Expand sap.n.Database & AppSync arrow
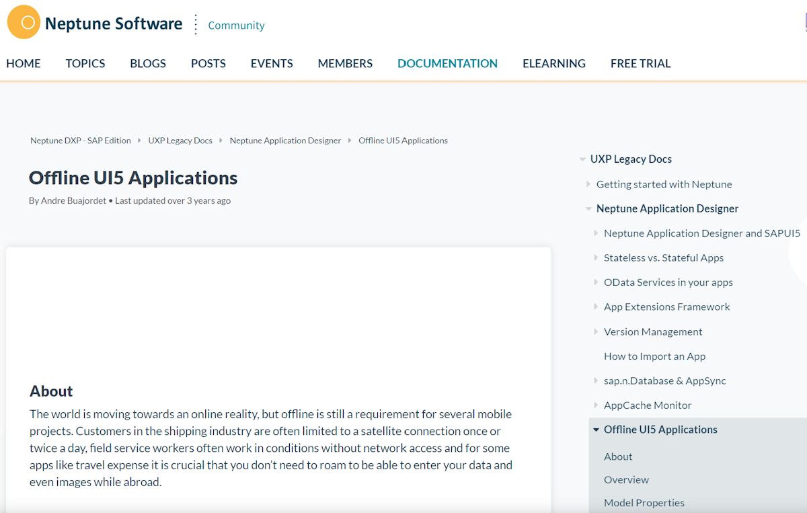The image size is (807, 513). pyautogui.click(x=596, y=381)
